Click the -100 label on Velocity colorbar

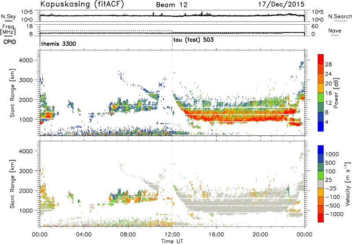[x=333, y=197]
